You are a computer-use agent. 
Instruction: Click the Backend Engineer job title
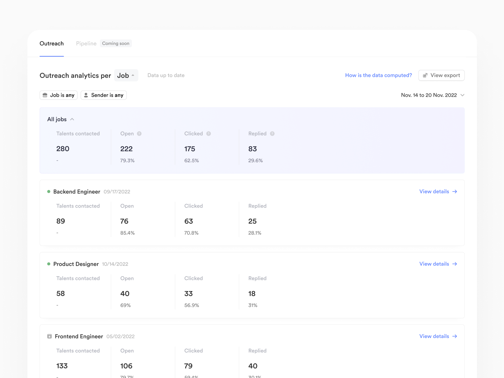(x=77, y=192)
